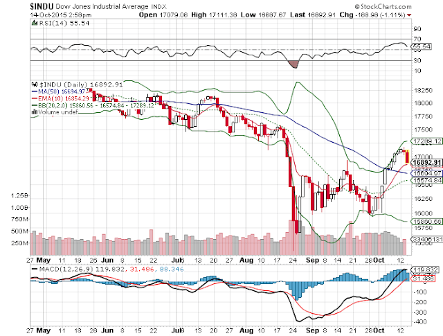Image resolution: width=443 pixels, height=336 pixels.
Task: Click the 16694.97 moving average price tag
Action: [427, 173]
